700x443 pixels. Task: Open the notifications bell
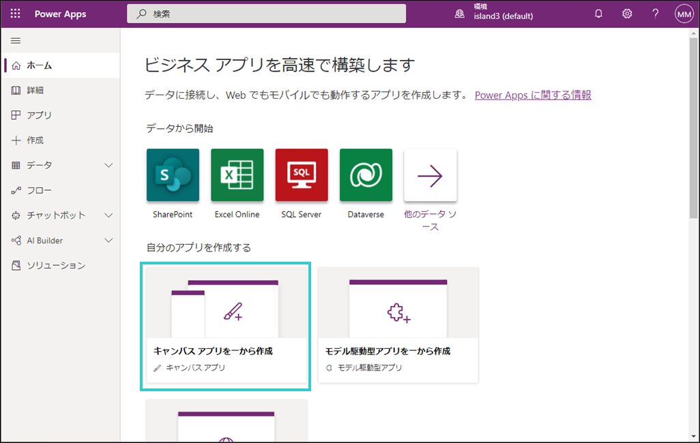[x=599, y=13]
